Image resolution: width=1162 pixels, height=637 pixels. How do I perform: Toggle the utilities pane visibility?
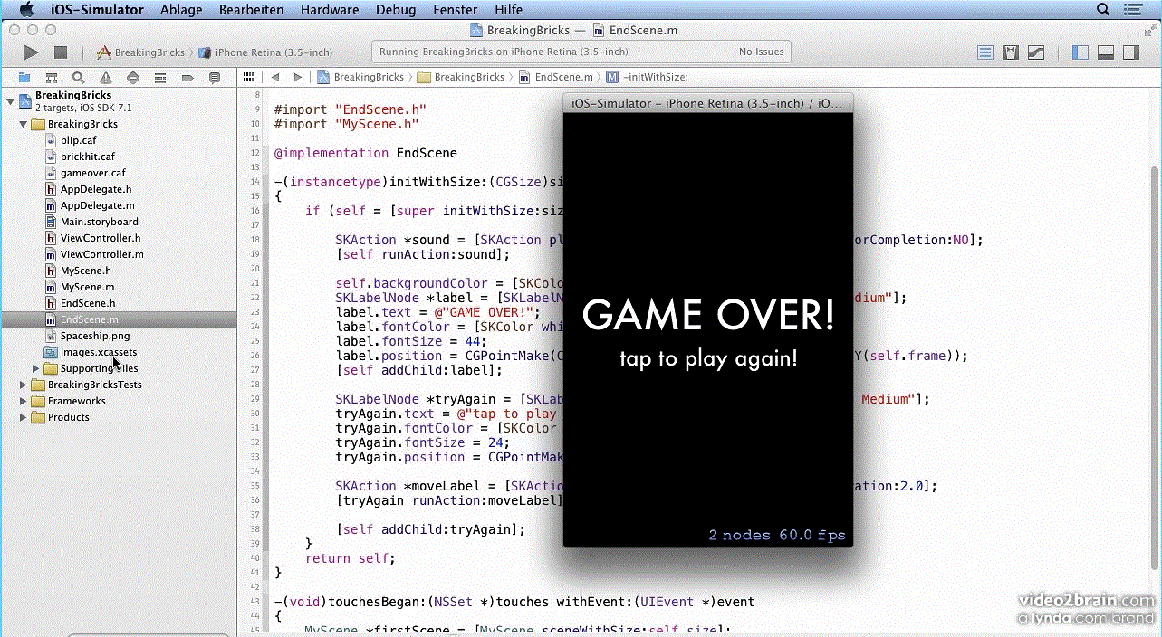pyautogui.click(x=1130, y=52)
